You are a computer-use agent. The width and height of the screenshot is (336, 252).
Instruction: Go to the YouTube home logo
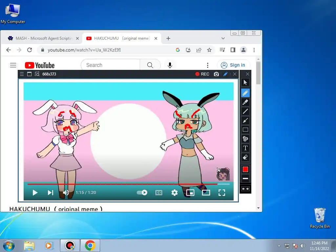(40, 65)
